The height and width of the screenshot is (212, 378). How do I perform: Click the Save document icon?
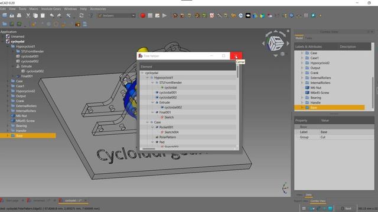point(12,16)
